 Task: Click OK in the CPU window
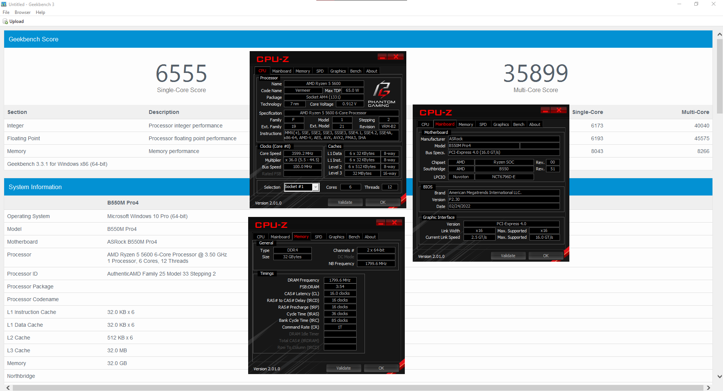(383, 202)
